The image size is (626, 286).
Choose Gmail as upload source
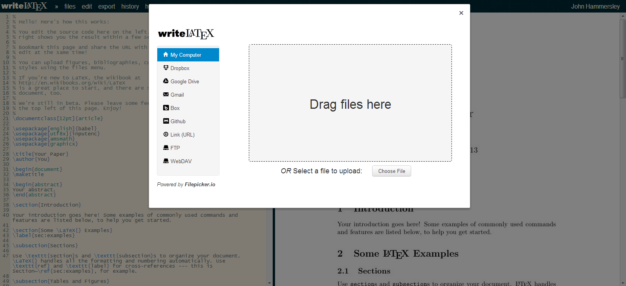(x=188, y=95)
